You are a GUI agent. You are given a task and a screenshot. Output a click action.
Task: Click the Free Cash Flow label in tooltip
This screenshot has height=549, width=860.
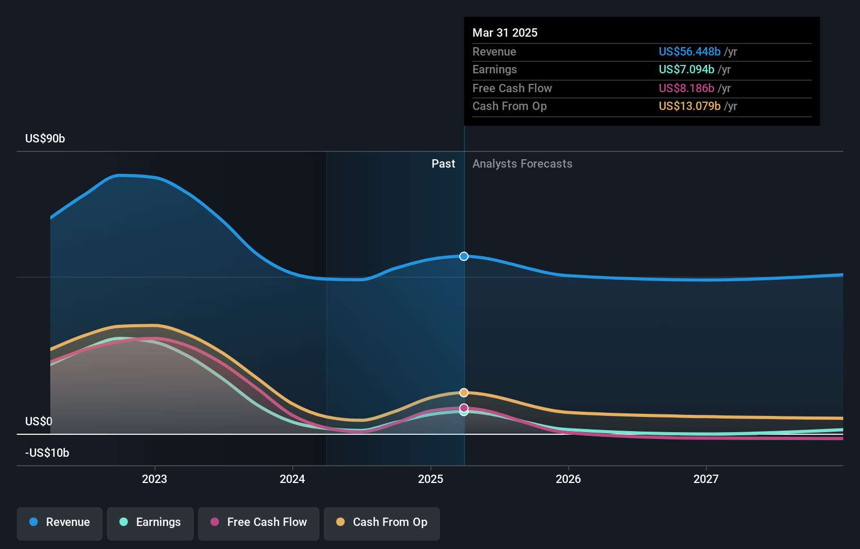pyautogui.click(x=512, y=88)
